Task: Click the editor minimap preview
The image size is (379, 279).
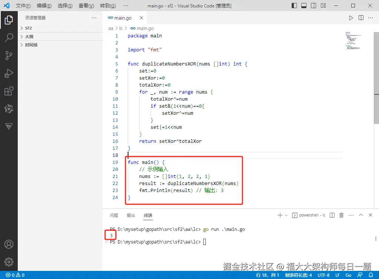Action: (353, 41)
